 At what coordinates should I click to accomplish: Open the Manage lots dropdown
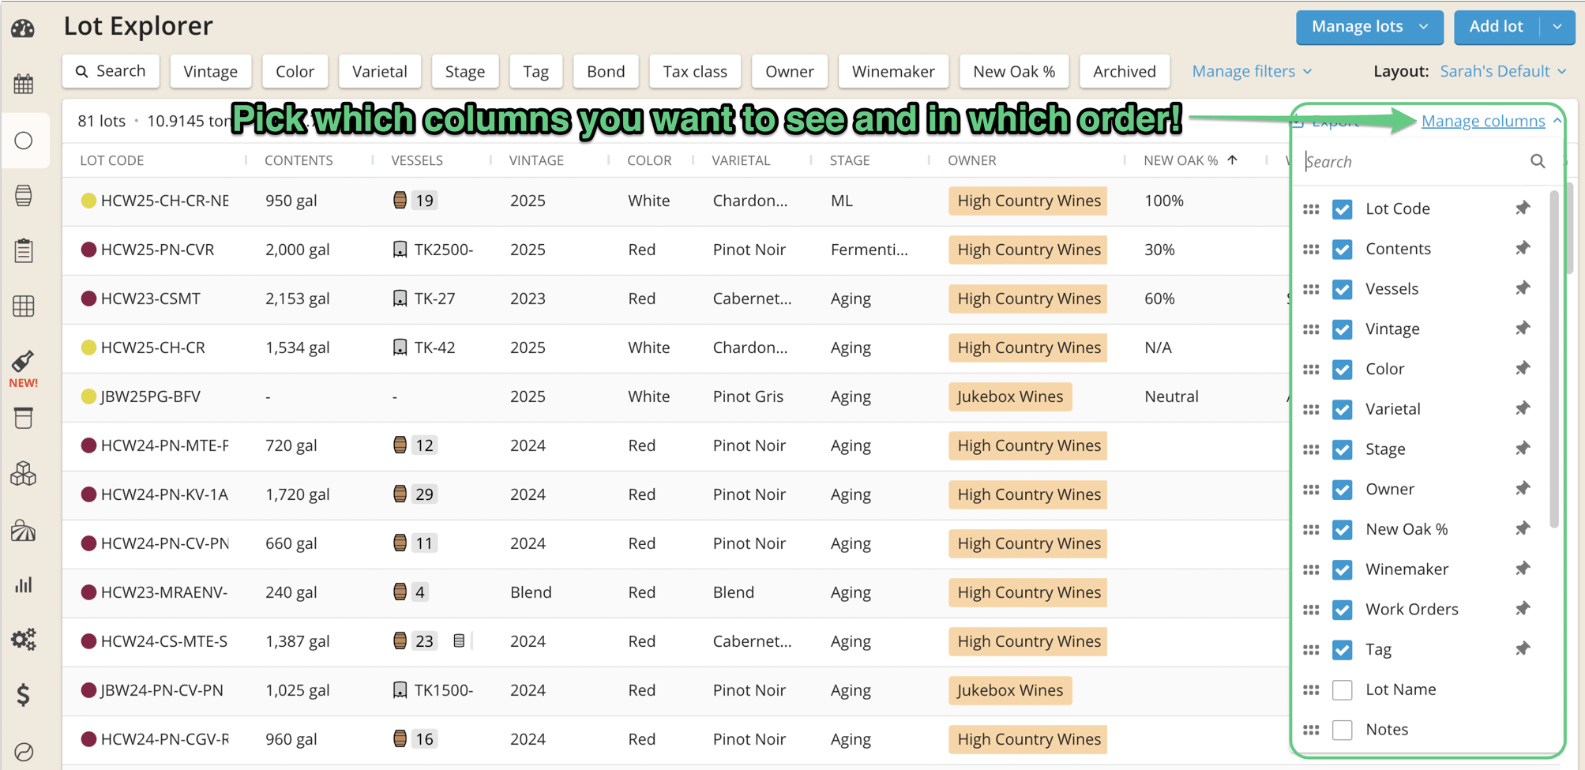point(1369,27)
